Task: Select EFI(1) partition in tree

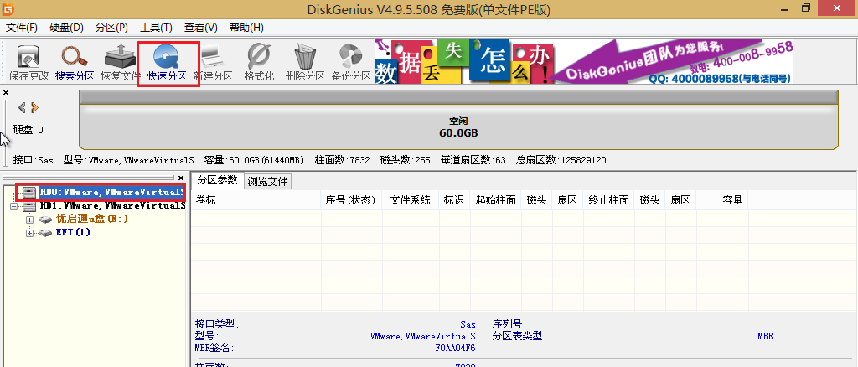Action: tap(74, 232)
